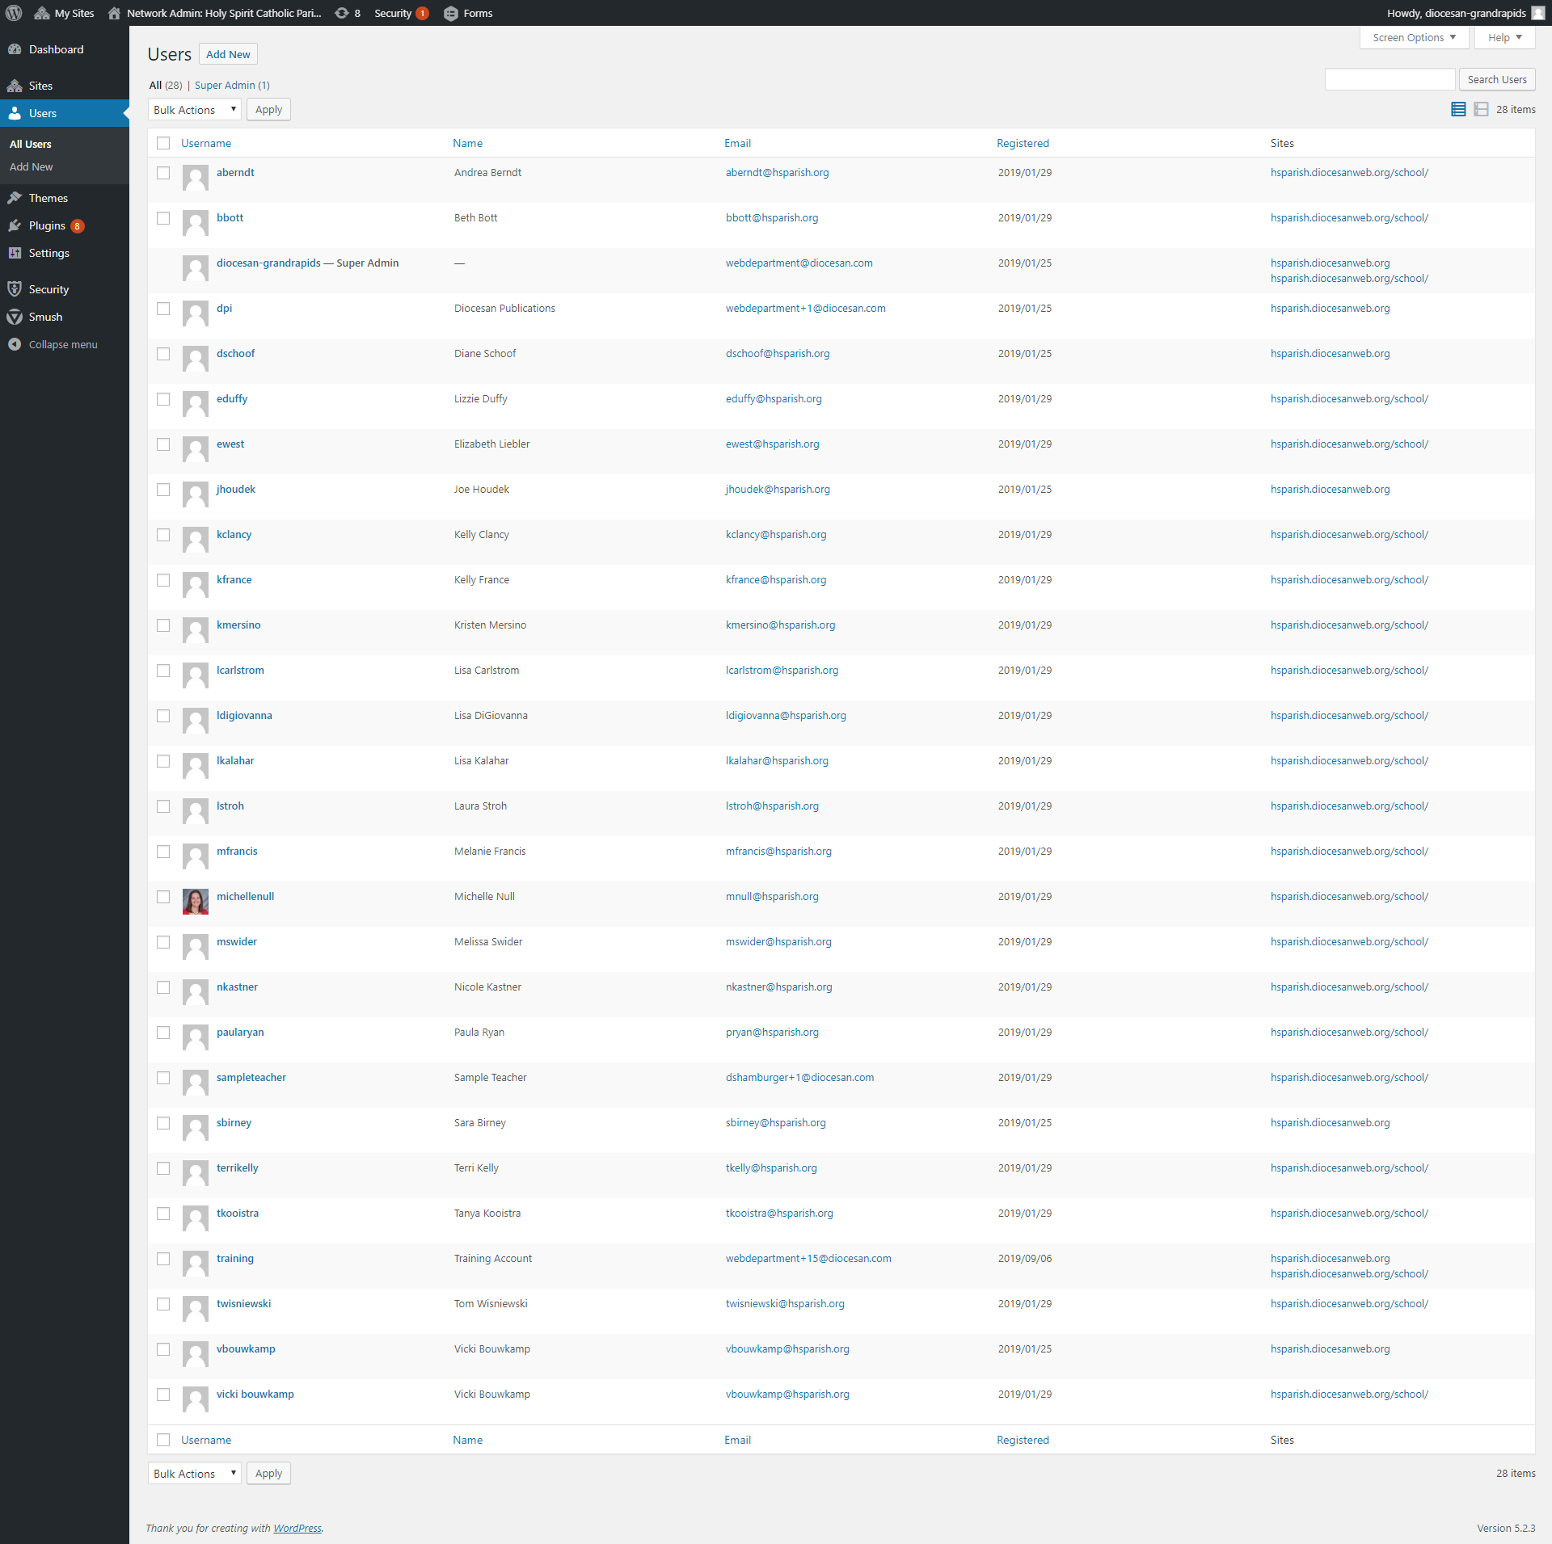The height and width of the screenshot is (1544, 1552).
Task: Click the Forms icon in admin bar
Action: [x=451, y=13]
